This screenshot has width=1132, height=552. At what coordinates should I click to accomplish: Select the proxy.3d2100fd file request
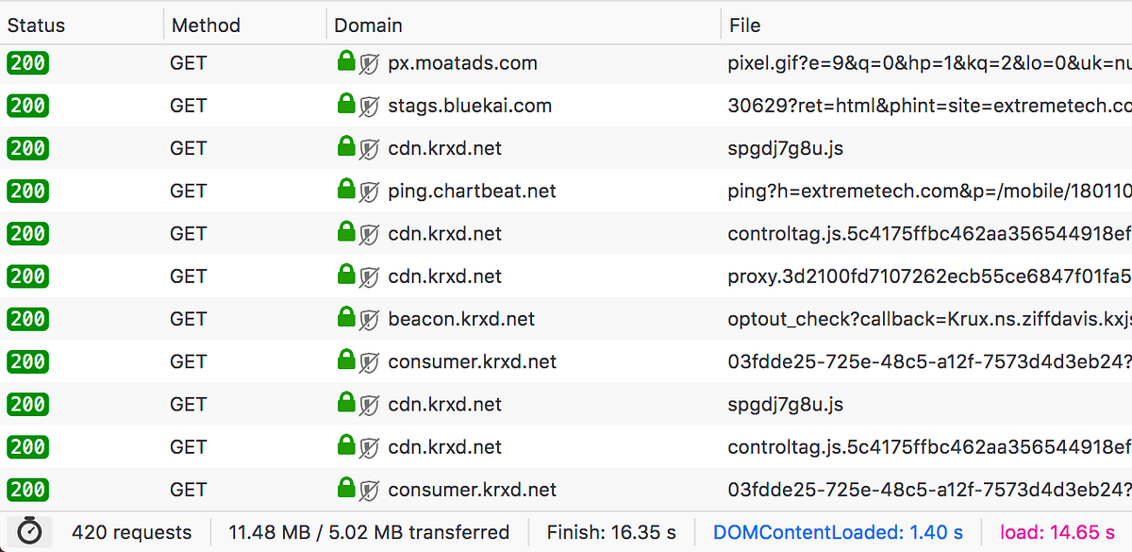point(929,276)
